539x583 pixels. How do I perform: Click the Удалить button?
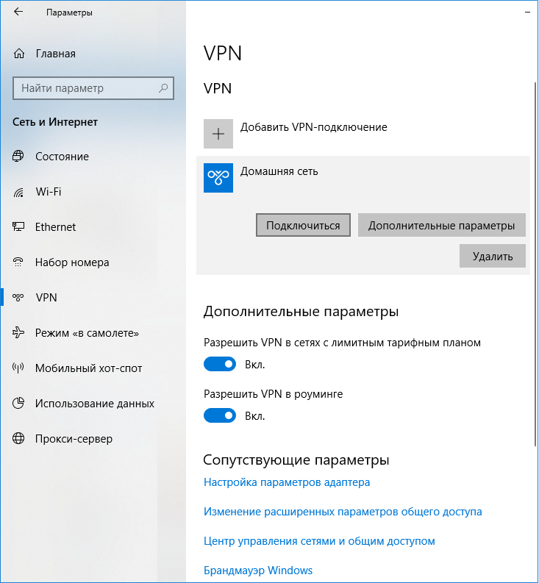tap(493, 256)
